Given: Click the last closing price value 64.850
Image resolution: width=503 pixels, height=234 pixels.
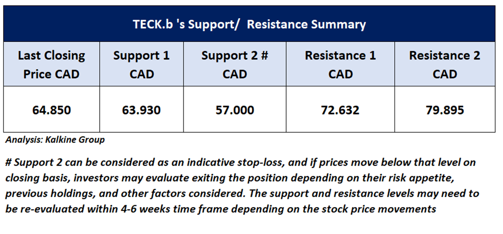Looking at the screenshot, I should pyautogui.click(x=51, y=110).
